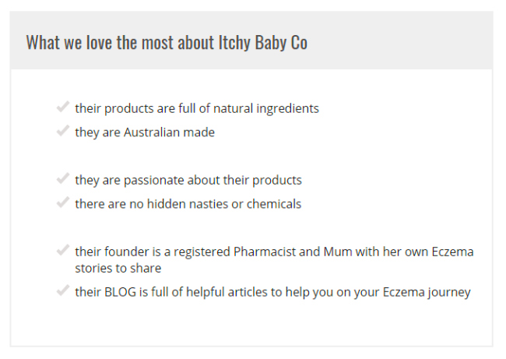Click checkmark next to no hidden nasties

(63, 202)
